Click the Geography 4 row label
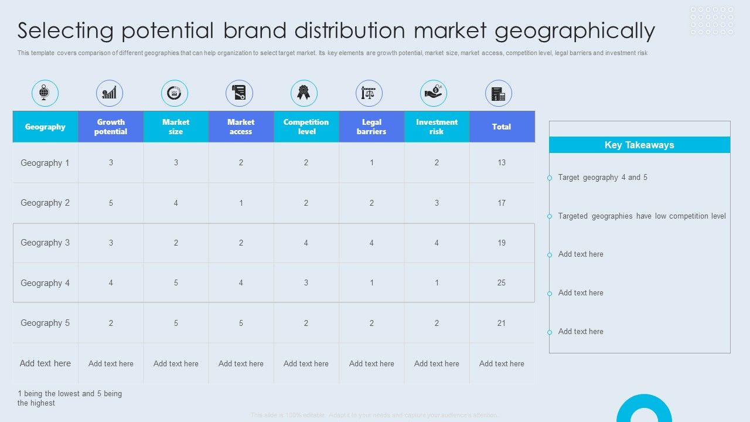The height and width of the screenshot is (422, 750). (45, 283)
